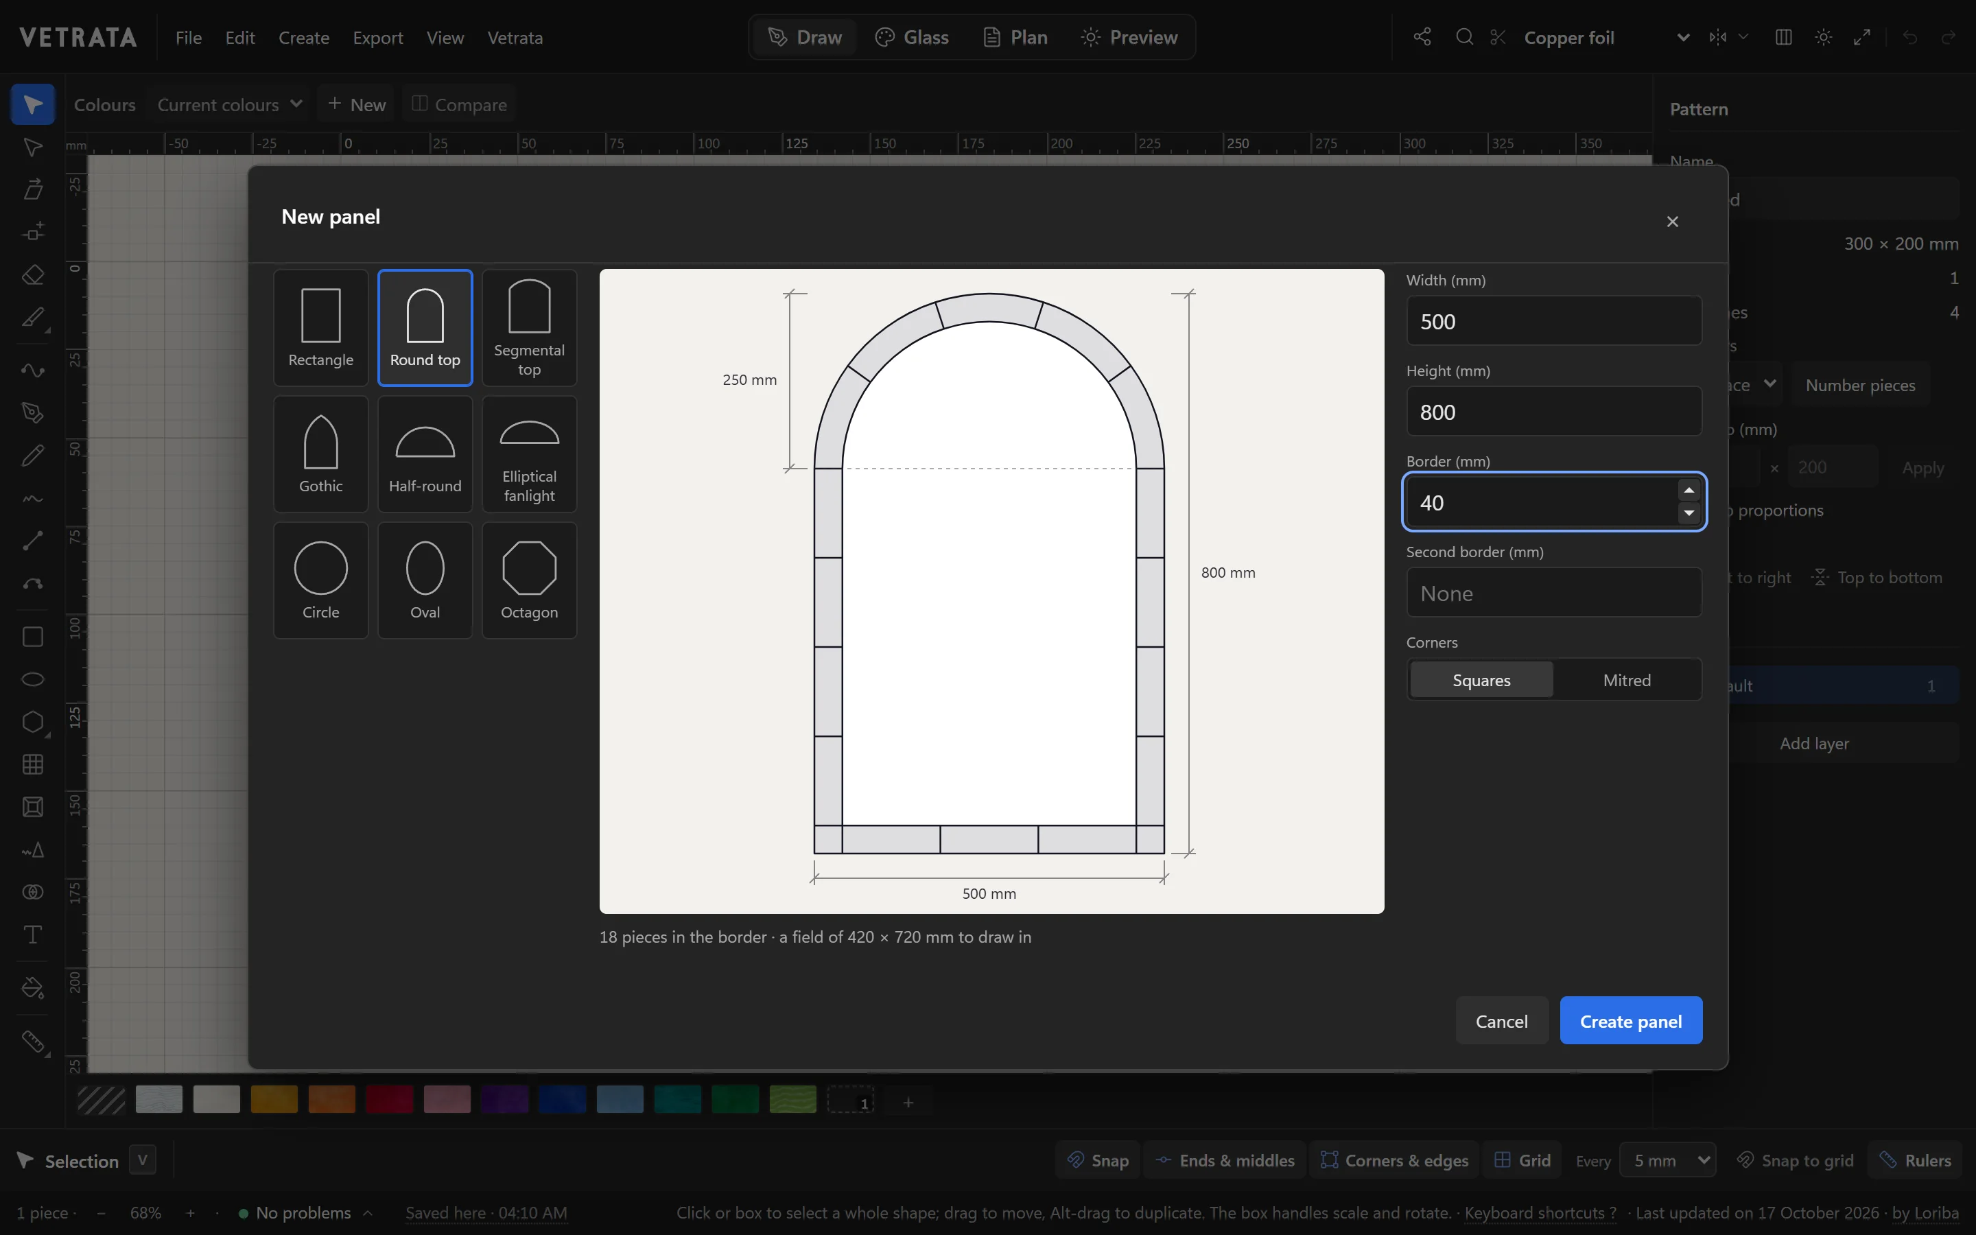Toggle Snap in bottom bar

pyautogui.click(x=1098, y=1160)
